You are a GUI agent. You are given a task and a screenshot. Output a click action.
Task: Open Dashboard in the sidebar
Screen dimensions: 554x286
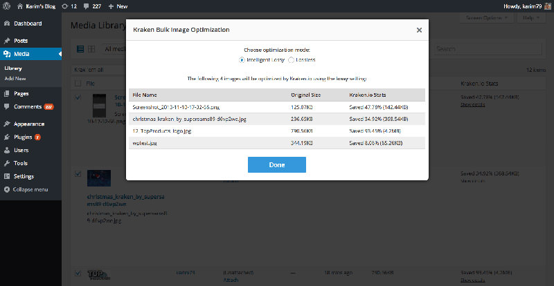click(x=28, y=23)
